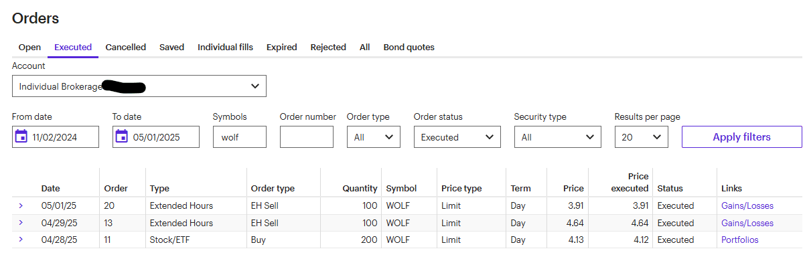Expand the 05/01/25 order row
This screenshot has height=269, width=805.
pos(21,205)
